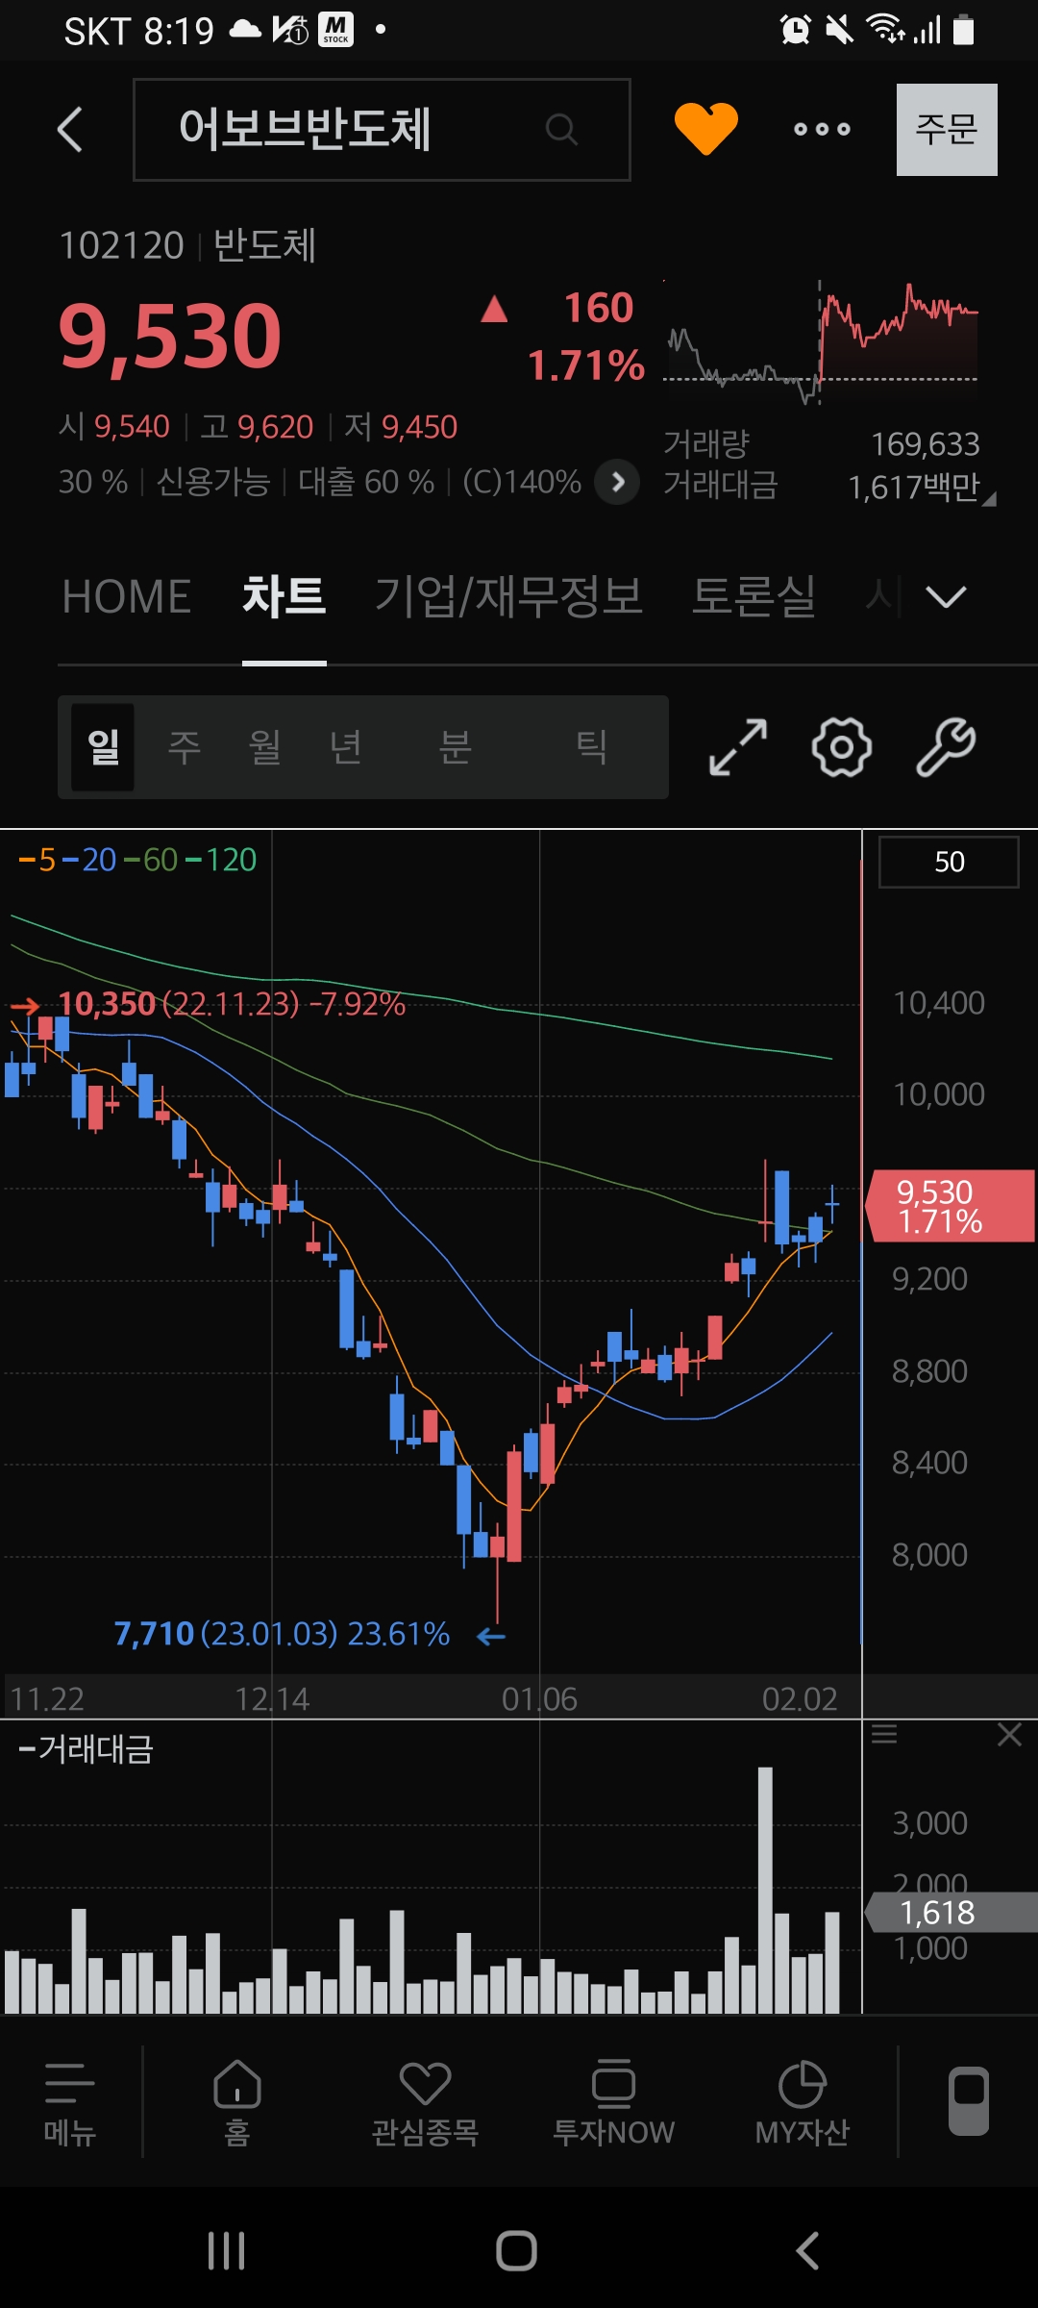1038x2308 pixels.
Task: Select the 분 minute chart period
Action: point(455,746)
